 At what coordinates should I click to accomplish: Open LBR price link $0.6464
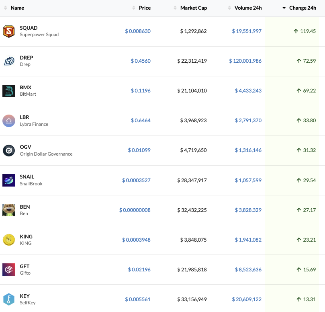click(x=141, y=121)
